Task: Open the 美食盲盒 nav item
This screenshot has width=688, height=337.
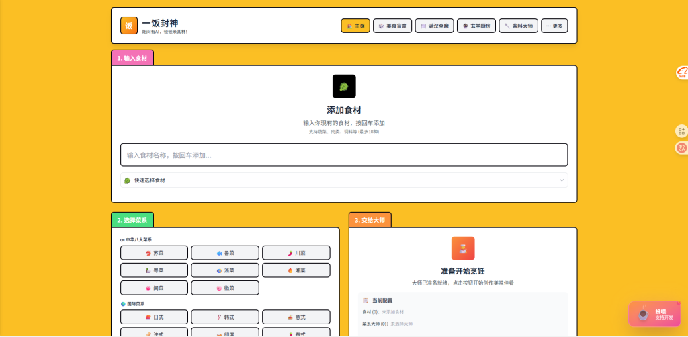Action: (392, 26)
